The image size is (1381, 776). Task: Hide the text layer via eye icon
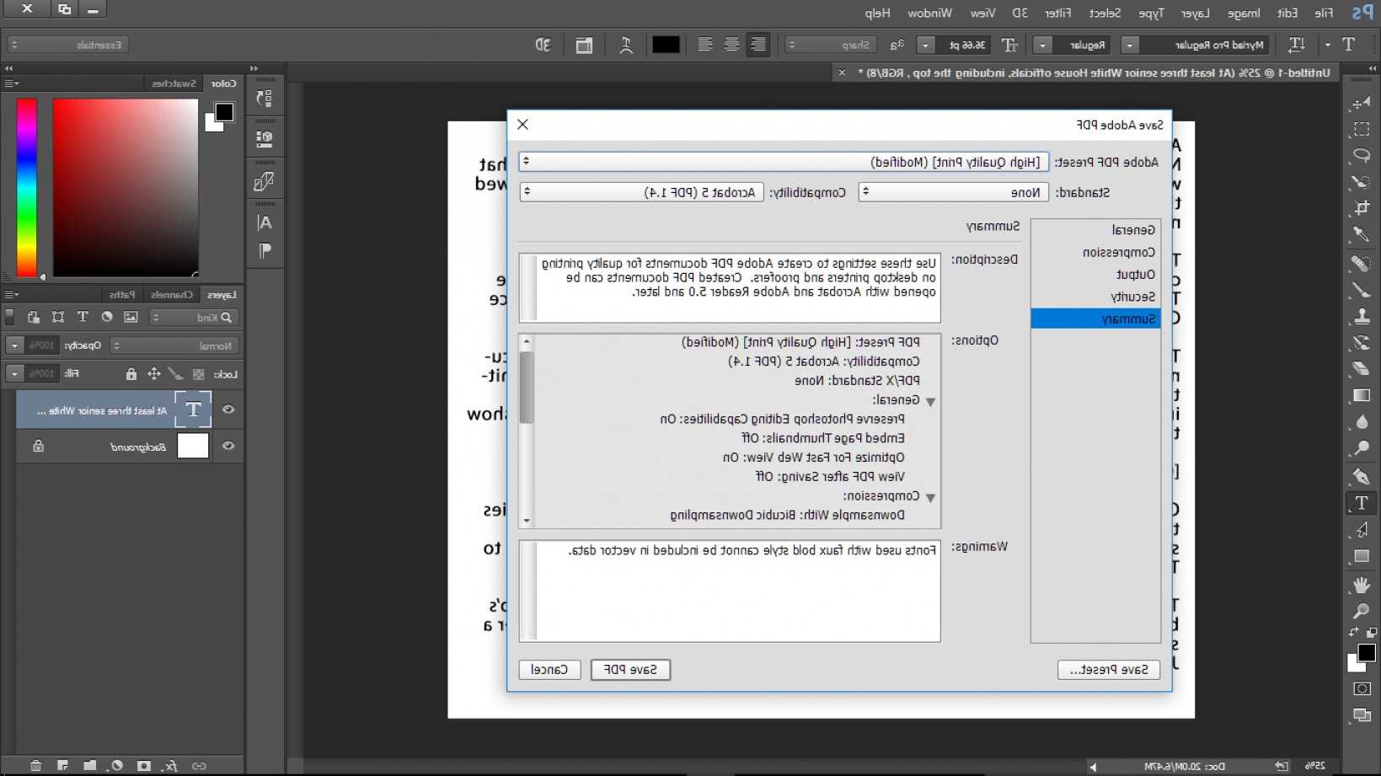point(227,409)
